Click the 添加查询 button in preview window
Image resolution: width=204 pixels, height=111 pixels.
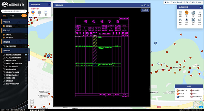[145, 10]
